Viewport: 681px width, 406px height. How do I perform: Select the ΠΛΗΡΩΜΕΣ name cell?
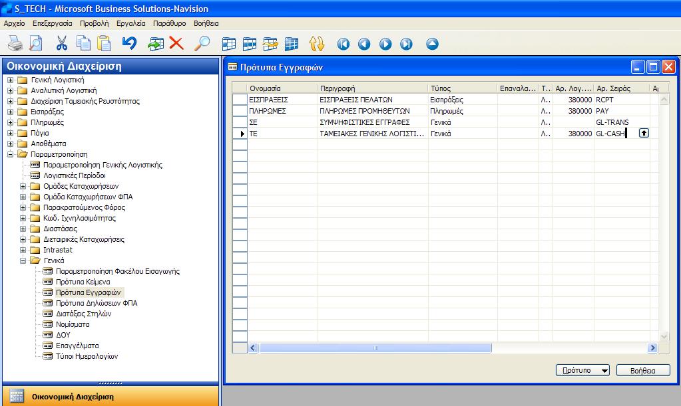coord(282,111)
